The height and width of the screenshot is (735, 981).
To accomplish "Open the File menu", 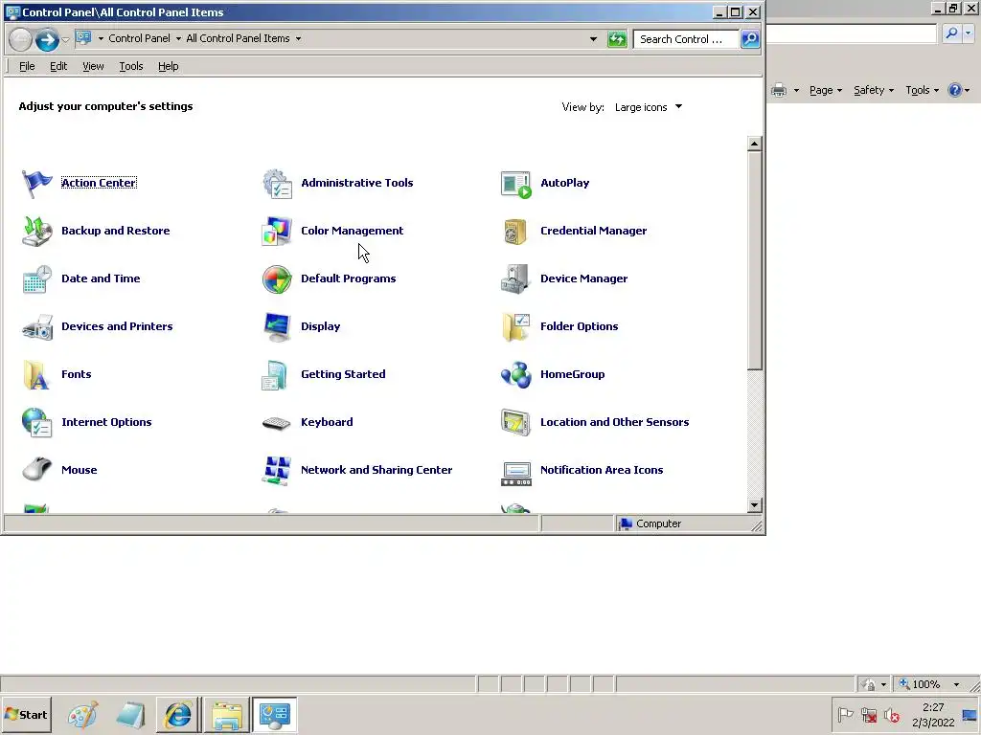I will pos(27,66).
